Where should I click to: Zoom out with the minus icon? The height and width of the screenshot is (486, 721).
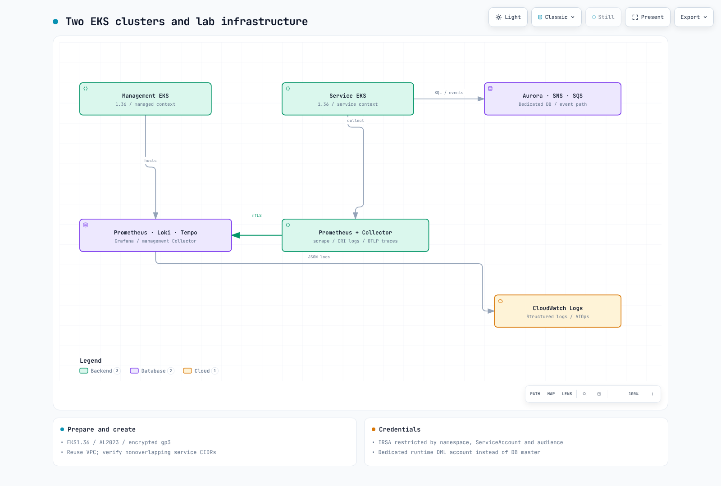coord(615,394)
